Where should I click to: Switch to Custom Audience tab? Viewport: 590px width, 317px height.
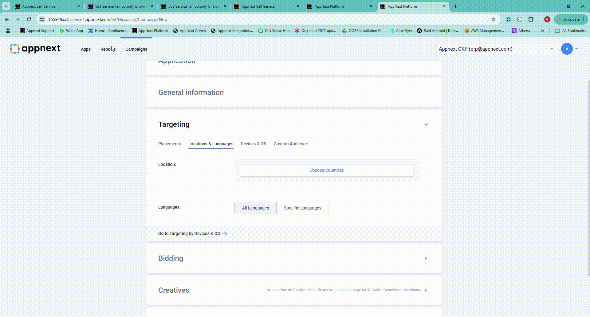[x=291, y=144]
